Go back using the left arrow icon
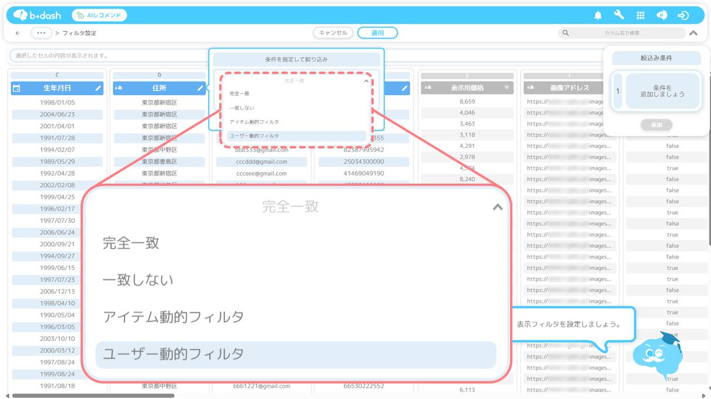Viewport: 711px width, 399px height. click(x=18, y=33)
